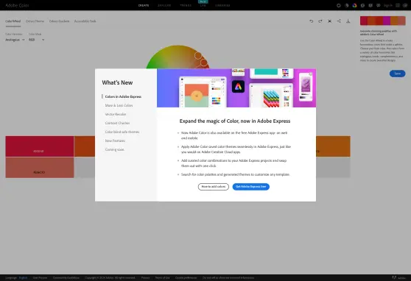Click the Terms of Use footer link

163,278
